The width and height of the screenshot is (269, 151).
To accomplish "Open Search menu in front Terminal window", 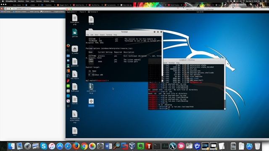I will click(102, 35).
